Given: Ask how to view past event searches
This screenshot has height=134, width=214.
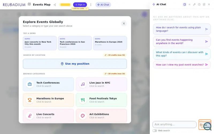Looking at the screenshot, I should pos(182,65).
